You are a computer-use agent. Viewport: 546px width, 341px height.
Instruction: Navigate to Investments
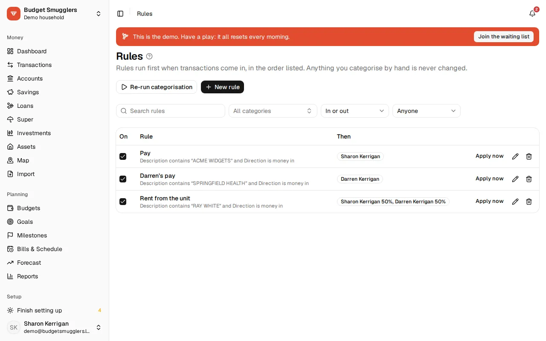(55, 133)
